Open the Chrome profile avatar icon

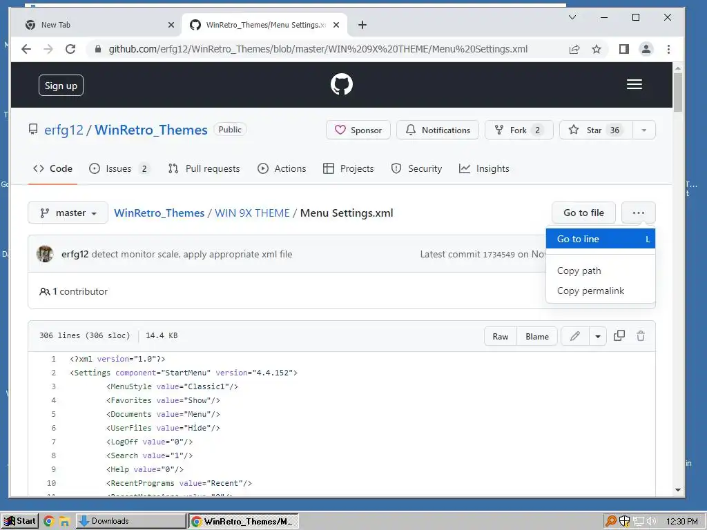click(x=646, y=49)
